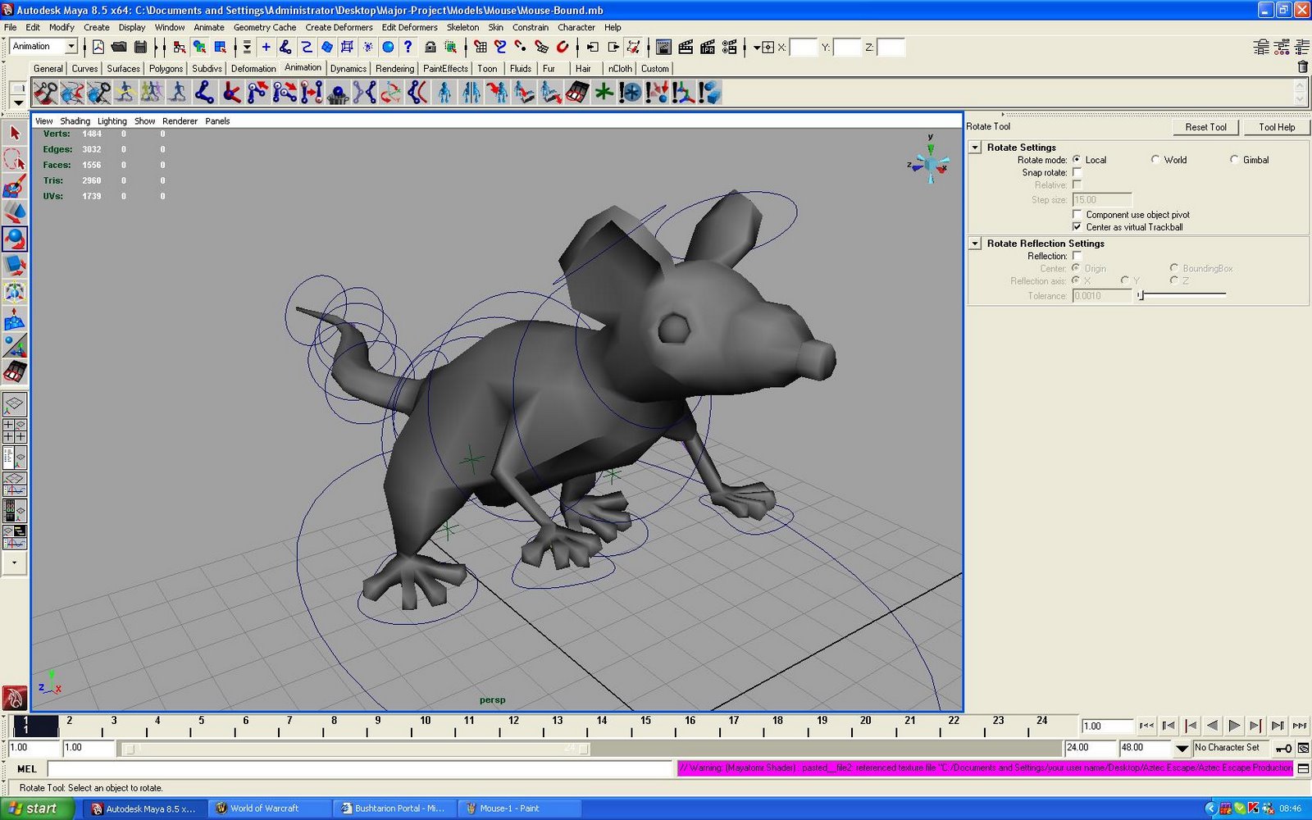Open the shelf options arrow menu
Viewport: 1312px width, 820px height.
tap(18, 102)
